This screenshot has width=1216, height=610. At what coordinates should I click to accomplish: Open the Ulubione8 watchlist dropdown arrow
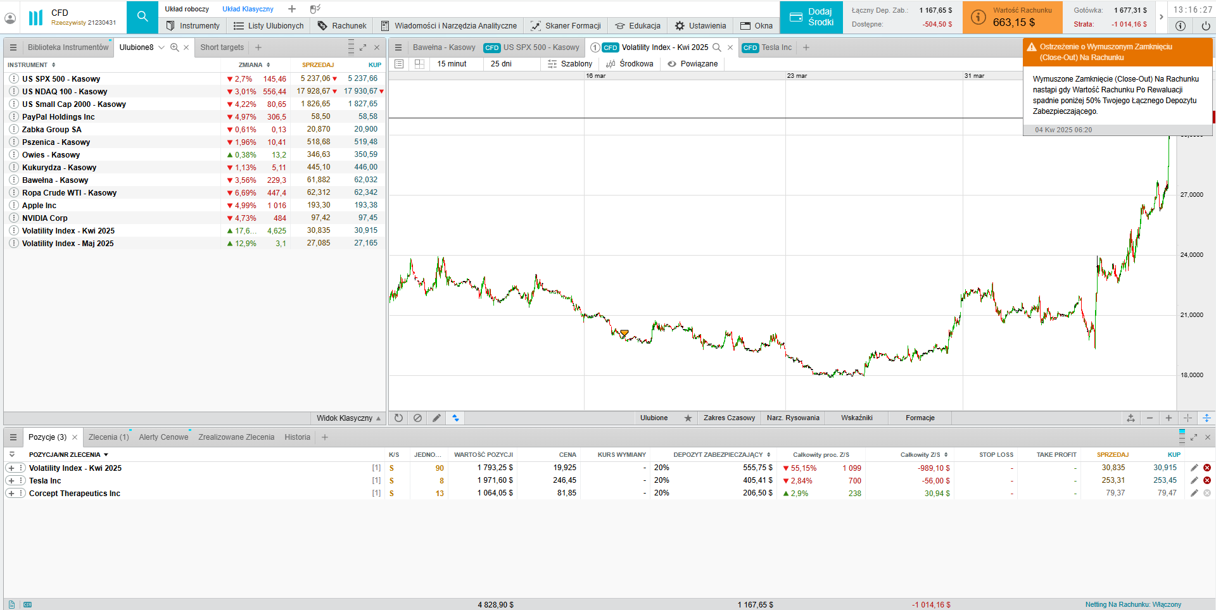(x=161, y=47)
